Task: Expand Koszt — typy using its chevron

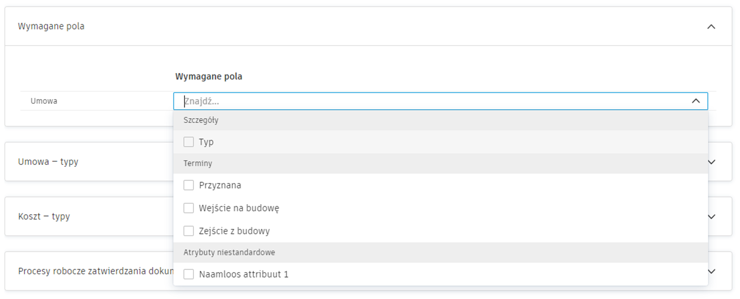Action: click(711, 217)
